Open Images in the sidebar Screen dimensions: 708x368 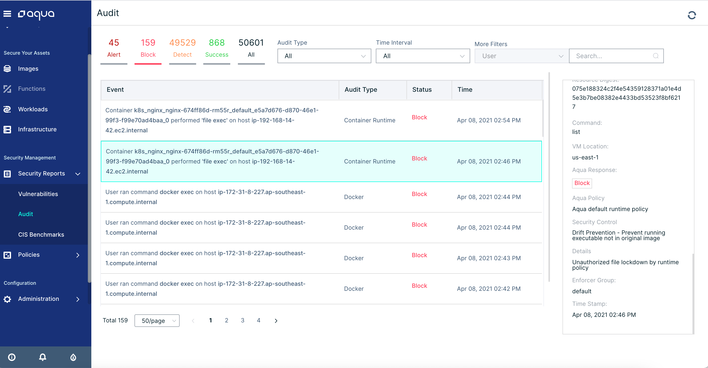(x=28, y=69)
